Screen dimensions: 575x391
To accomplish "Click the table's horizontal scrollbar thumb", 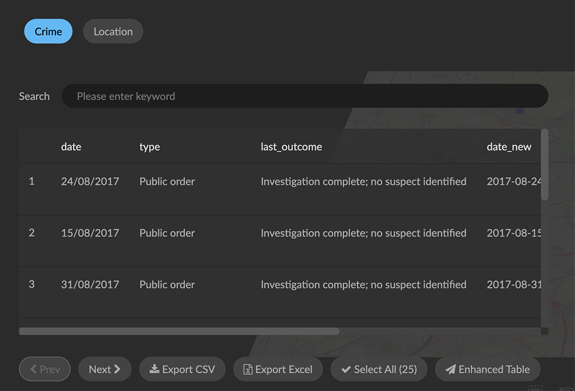I will [x=179, y=331].
